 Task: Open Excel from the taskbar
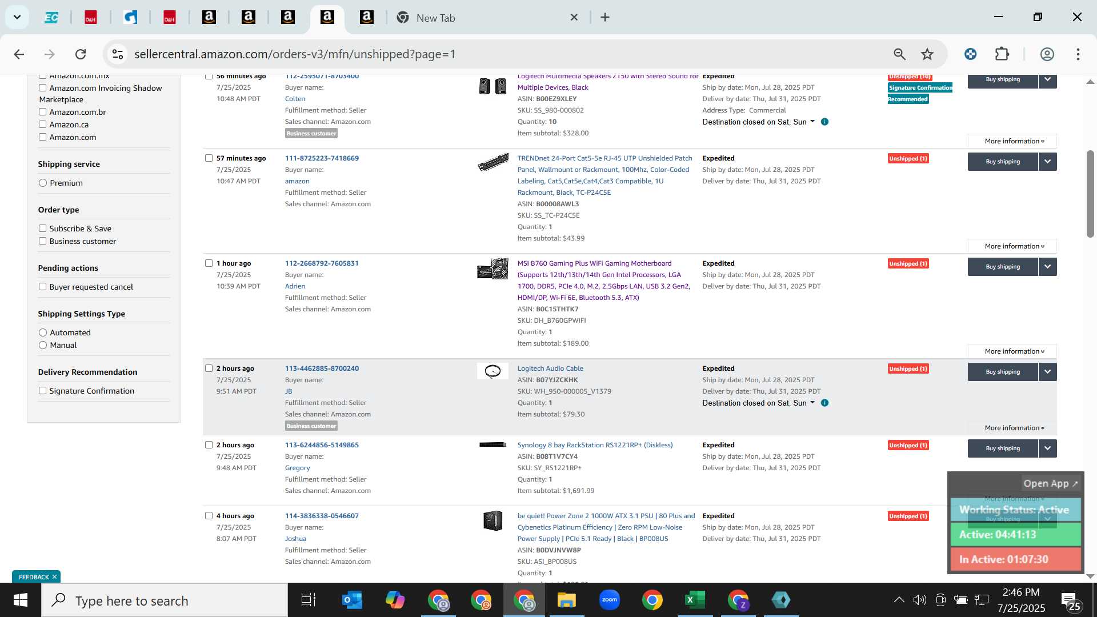pyautogui.click(x=695, y=600)
